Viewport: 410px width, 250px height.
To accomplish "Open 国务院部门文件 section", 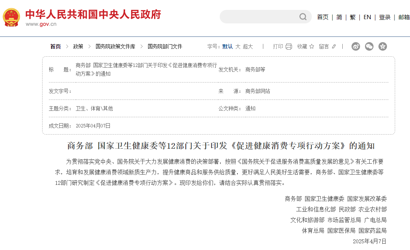I will pos(164,46).
